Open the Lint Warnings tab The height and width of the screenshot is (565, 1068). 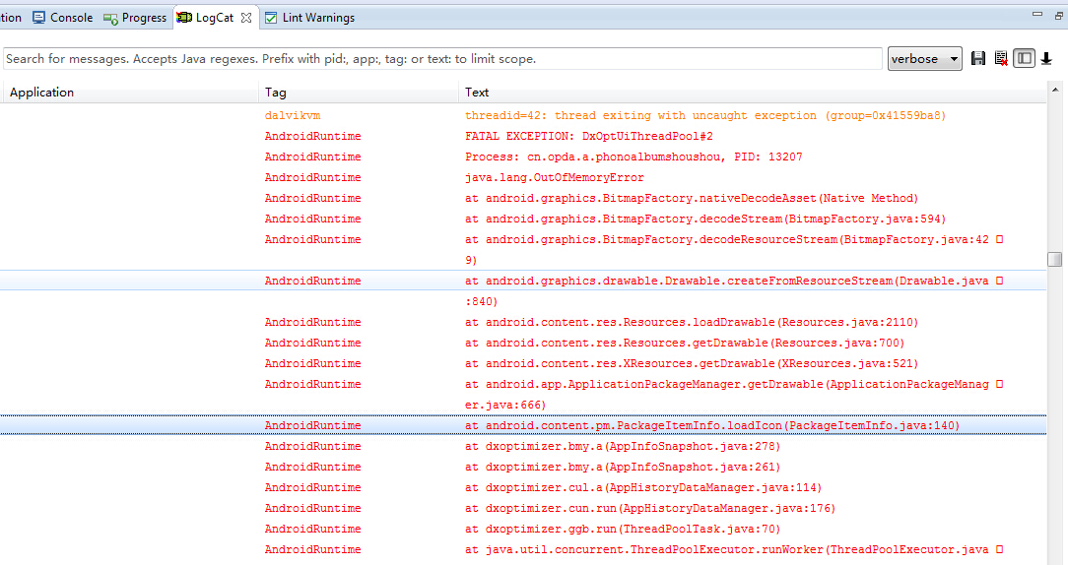(x=310, y=18)
